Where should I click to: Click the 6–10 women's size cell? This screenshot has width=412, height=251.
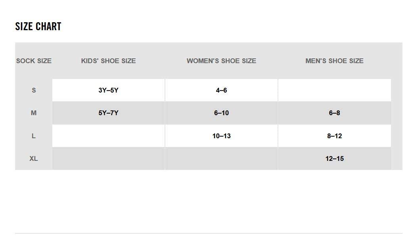point(221,113)
